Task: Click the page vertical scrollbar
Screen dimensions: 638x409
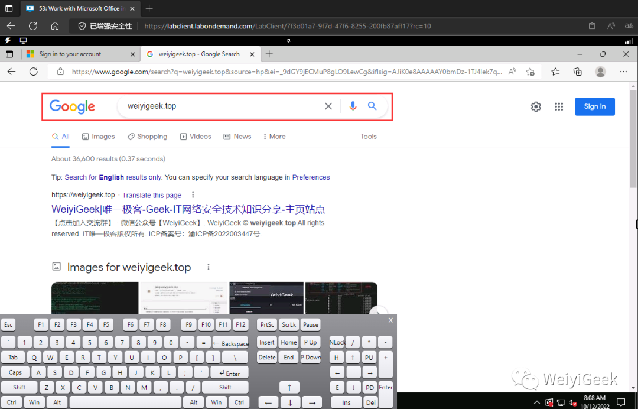Action: pyautogui.click(x=633, y=138)
